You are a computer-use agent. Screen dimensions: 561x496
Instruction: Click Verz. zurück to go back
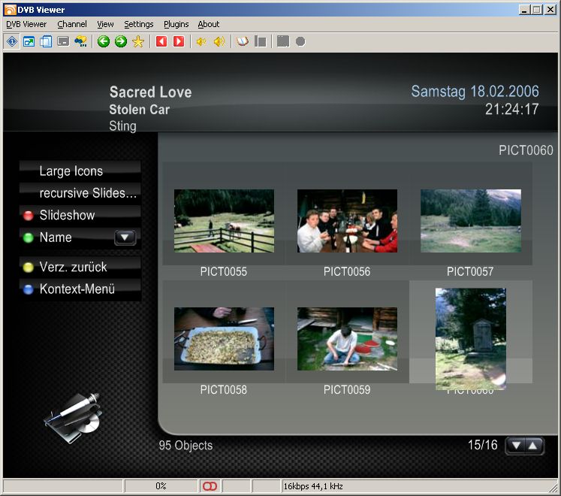tap(73, 267)
